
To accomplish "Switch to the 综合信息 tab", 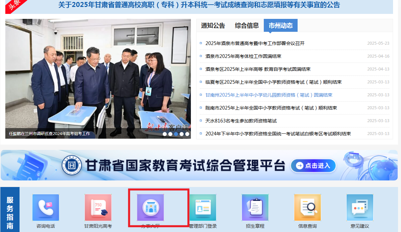I will coord(247,25).
